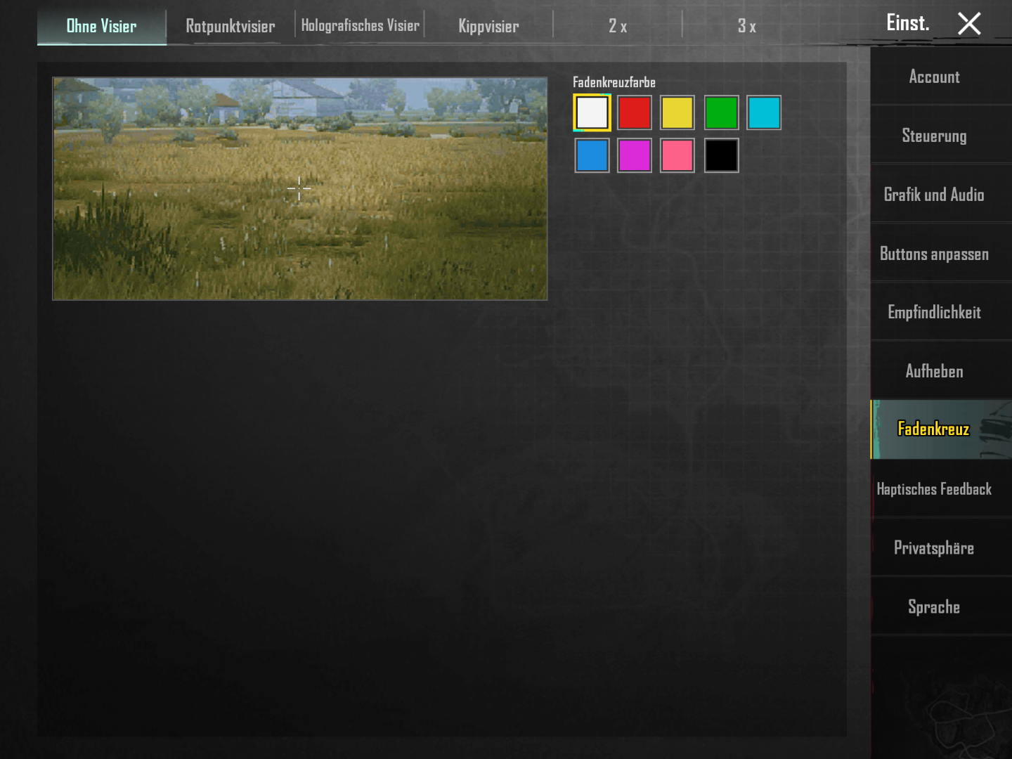
Task: Open Haptisches Feedback settings
Action: coord(934,488)
